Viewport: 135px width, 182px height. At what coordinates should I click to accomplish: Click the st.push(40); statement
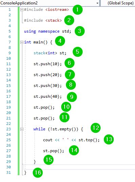click(48, 96)
